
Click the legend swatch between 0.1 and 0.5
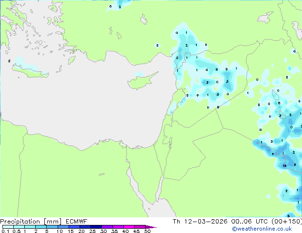coord(8,227)
